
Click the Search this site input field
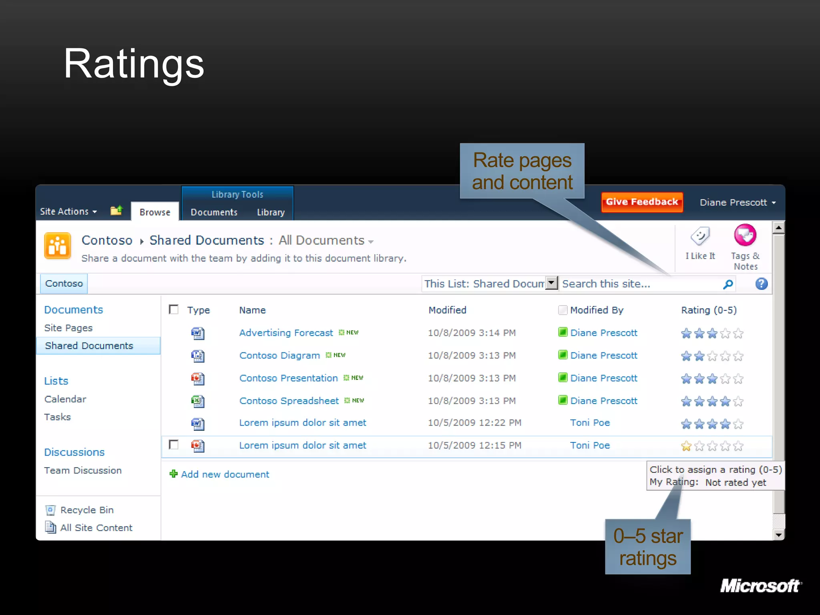click(640, 284)
